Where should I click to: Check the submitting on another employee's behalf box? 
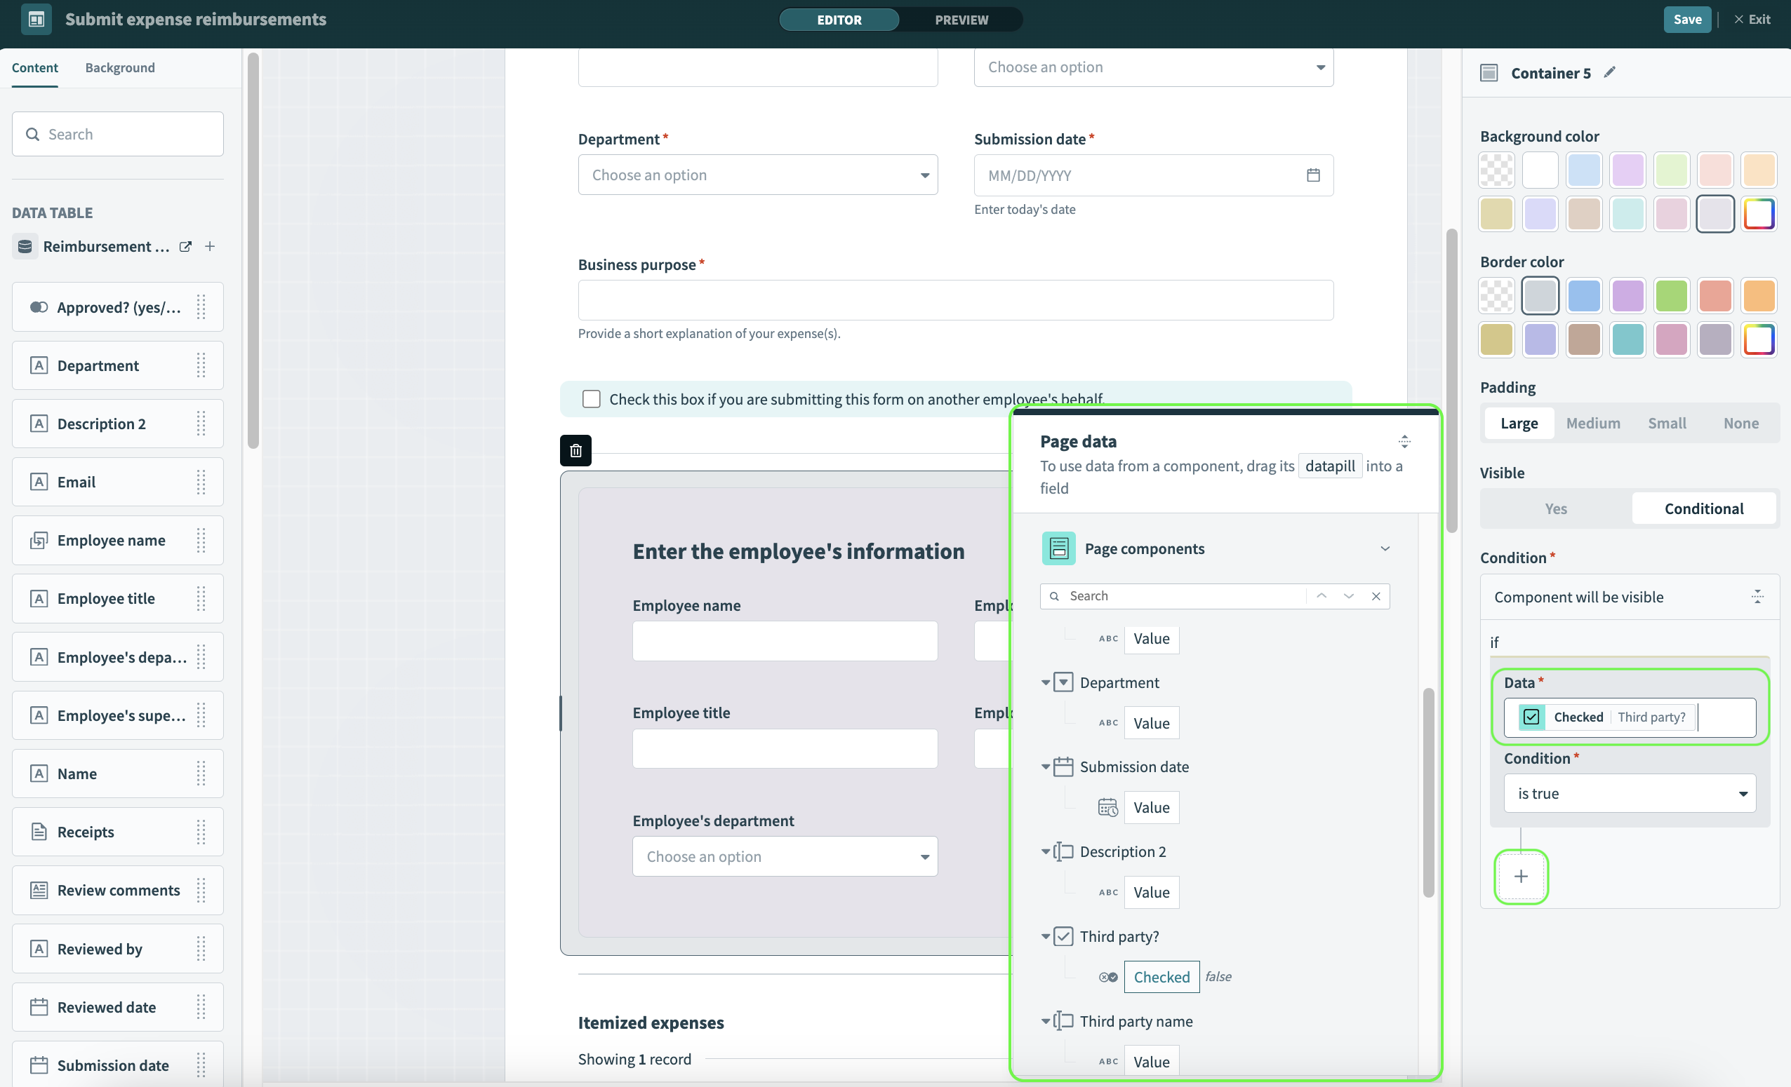coord(591,399)
